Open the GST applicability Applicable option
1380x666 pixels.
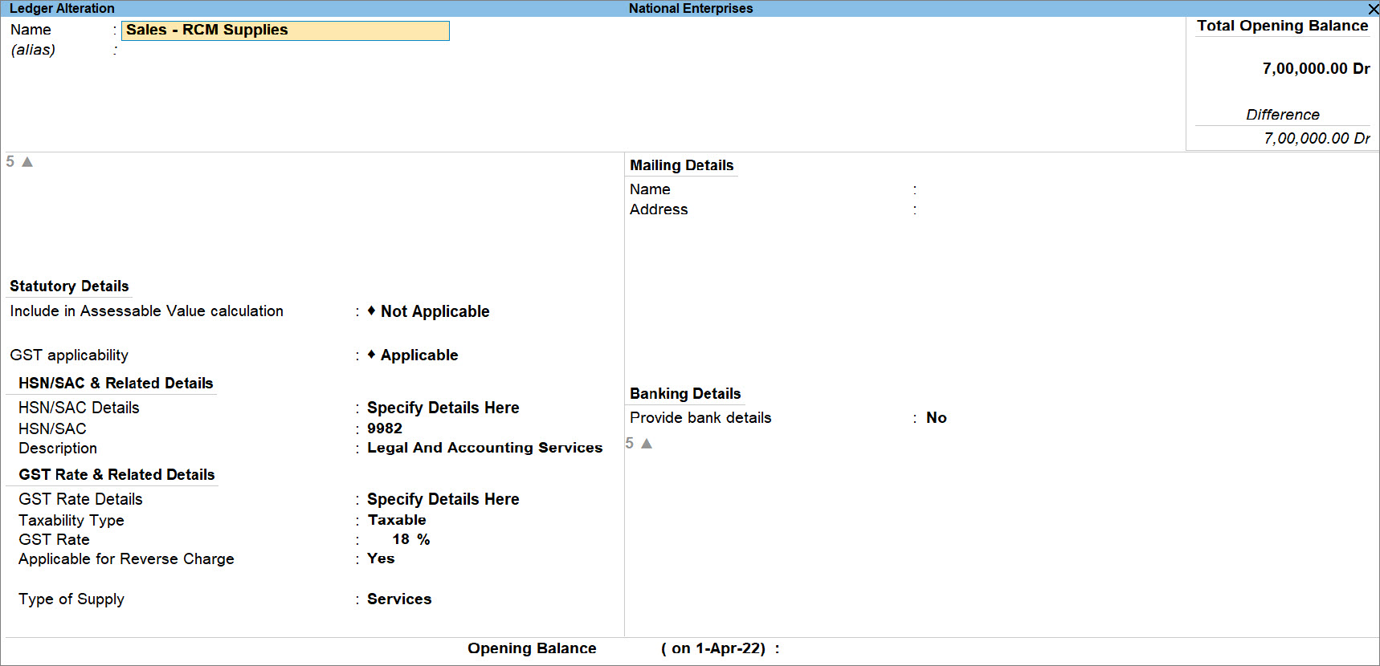(419, 355)
